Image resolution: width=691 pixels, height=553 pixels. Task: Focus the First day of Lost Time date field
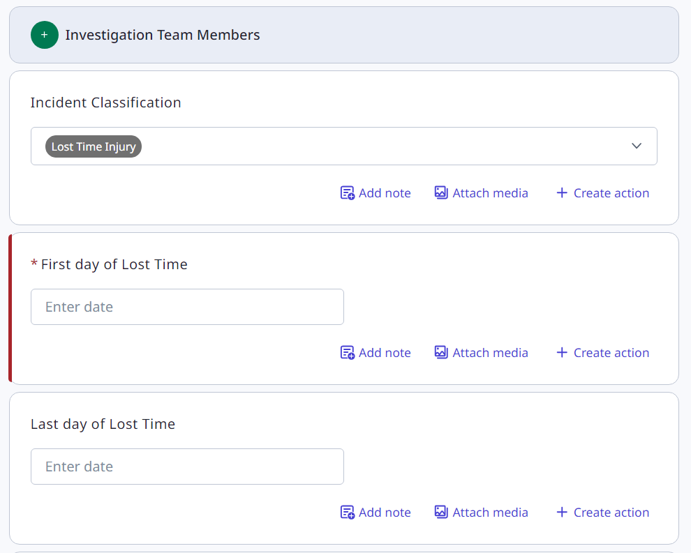coord(187,307)
